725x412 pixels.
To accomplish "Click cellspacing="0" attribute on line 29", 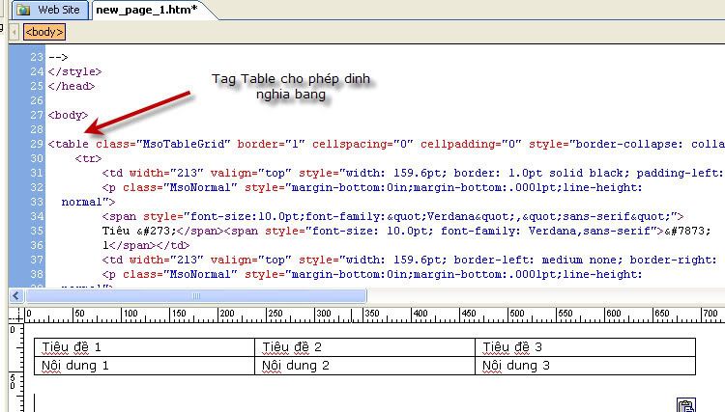I will (x=362, y=144).
